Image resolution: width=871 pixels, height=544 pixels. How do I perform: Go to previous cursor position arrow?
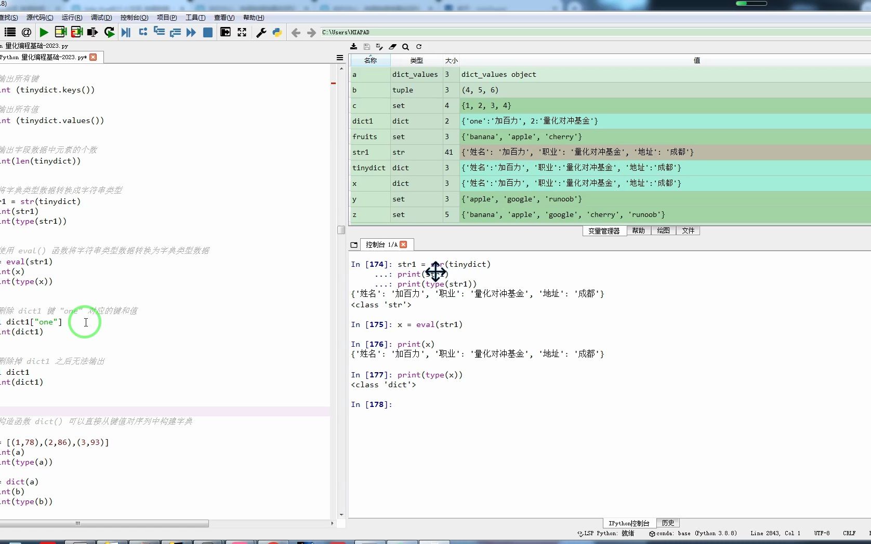coord(296,33)
